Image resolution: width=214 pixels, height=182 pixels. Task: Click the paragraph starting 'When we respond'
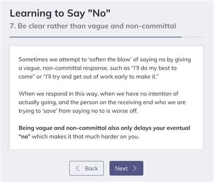102,102
